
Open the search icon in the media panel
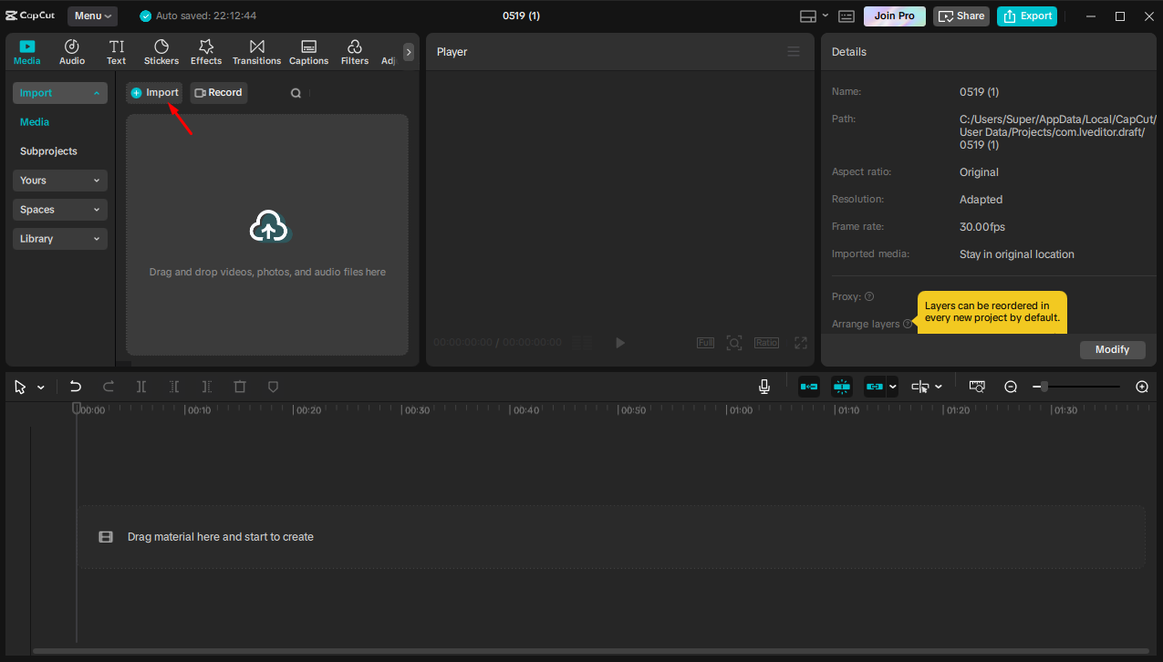point(296,92)
